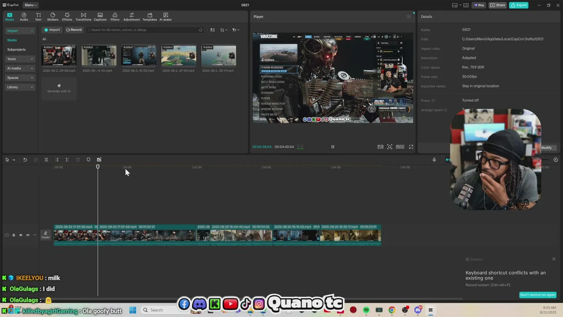Select the 2025-08-2...10-53.mp4 thumbnail
This screenshot has width=563, height=317.
pyautogui.click(x=139, y=55)
